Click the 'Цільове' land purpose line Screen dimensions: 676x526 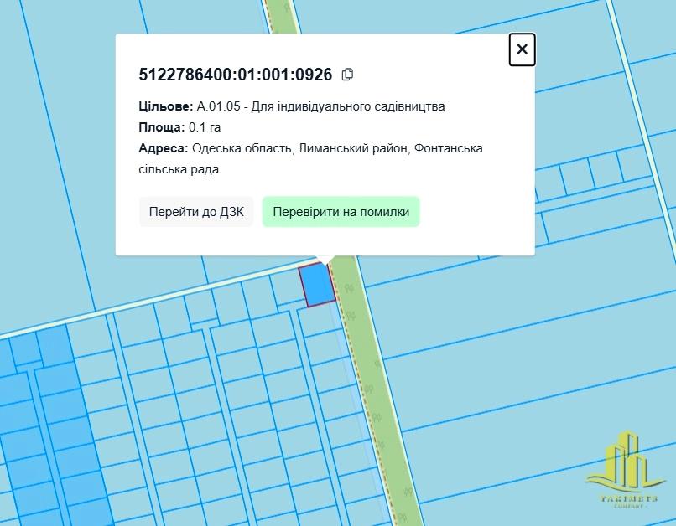(x=291, y=106)
